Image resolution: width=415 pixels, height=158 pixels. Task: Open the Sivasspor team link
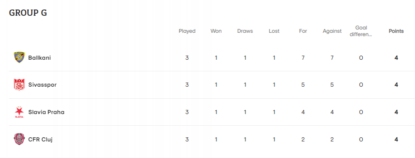tap(42, 85)
